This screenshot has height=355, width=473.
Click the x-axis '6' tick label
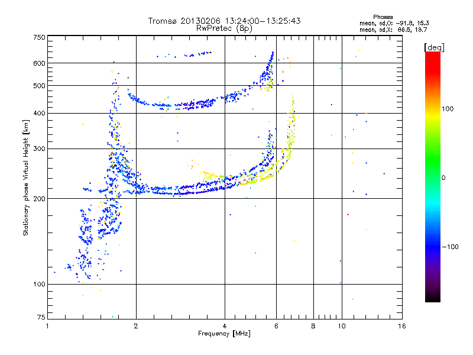tap(276, 326)
